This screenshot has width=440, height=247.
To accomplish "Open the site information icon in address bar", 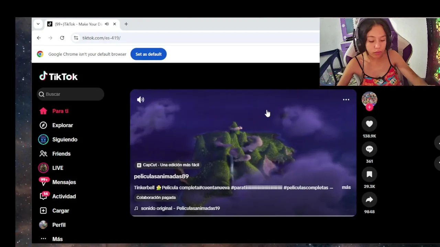I will pos(76,38).
